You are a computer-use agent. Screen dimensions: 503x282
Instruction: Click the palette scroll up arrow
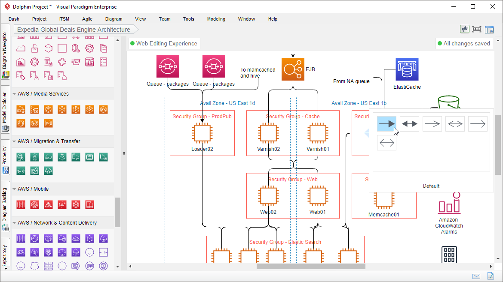(117, 40)
